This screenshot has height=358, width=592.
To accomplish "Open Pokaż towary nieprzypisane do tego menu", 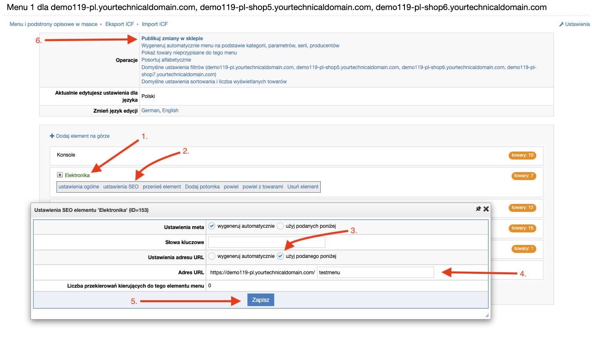I will (189, 53).
